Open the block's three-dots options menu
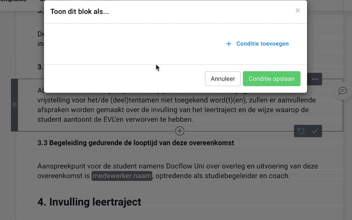 pos(315,79)
